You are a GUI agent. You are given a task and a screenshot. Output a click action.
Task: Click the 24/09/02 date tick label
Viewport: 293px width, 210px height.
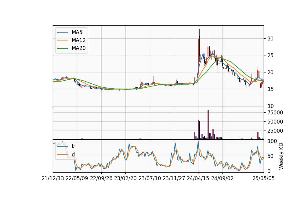[x=222, y=178]
